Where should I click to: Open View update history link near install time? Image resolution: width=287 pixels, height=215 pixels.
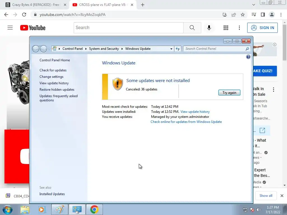(195, 112)
